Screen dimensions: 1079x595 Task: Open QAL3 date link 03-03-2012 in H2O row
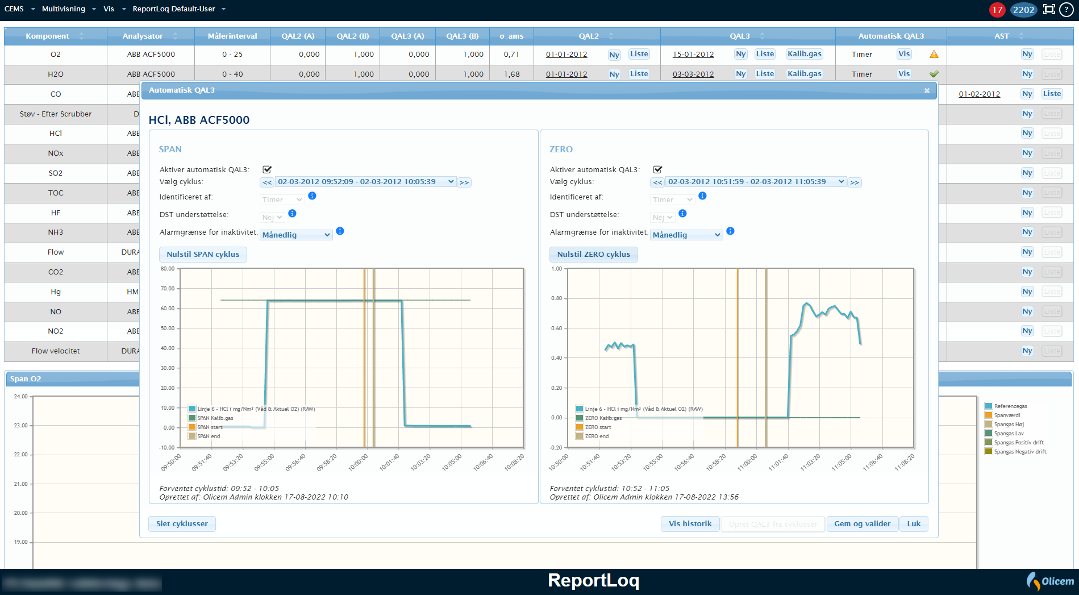coord(693,74)
